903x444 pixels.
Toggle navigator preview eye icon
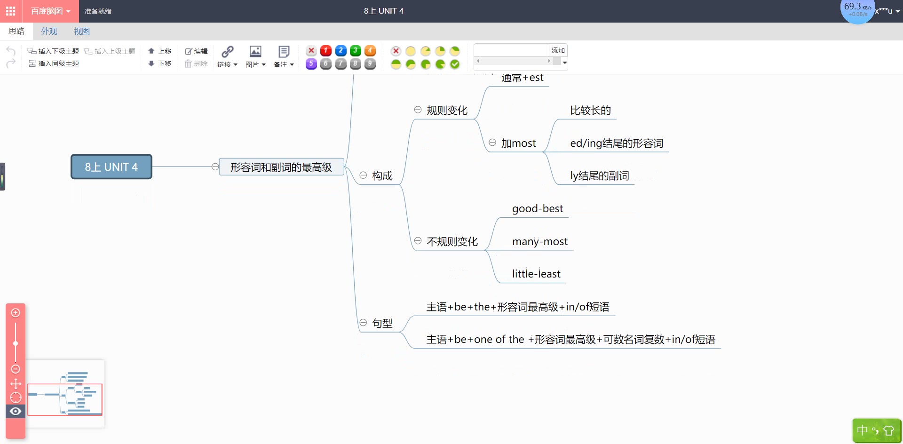(16, 411)
